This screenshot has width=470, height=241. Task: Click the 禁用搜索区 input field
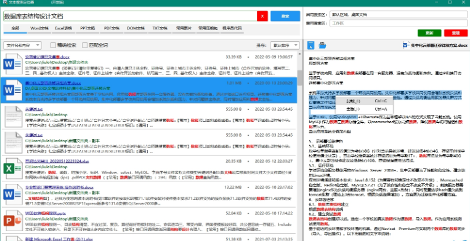point(399,23)
